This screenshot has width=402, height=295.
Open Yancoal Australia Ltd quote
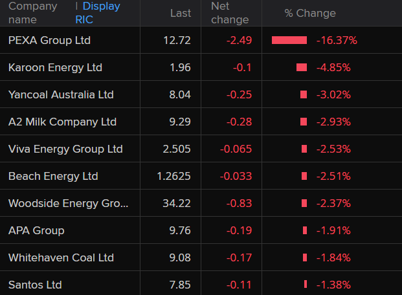click(61, 94)
